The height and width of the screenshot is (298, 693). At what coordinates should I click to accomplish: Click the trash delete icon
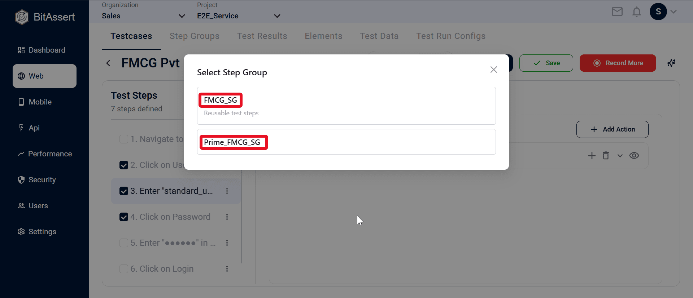coord(606,156)
